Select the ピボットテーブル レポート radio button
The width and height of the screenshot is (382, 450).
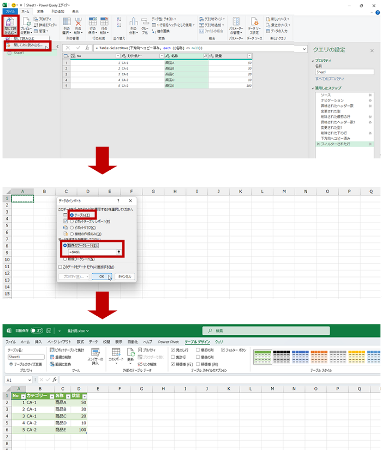(71, 221)
